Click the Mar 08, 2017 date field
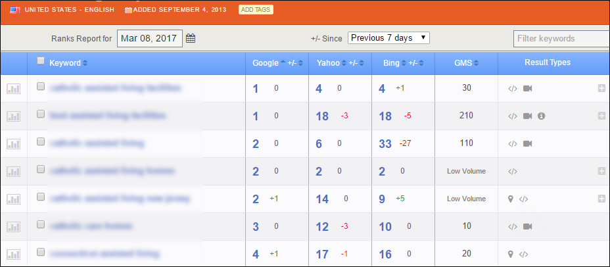Image resolution: width=610 pixels, height=267 pixels. pyautogui.click(x=150, y=38)
